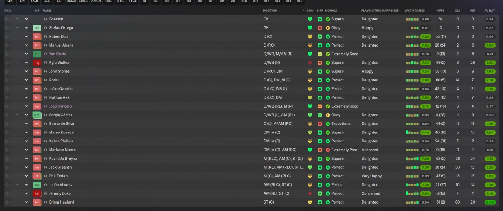
Task: Click the Perfect morale icon for Erling Haaland
Action: click(328, 202)
